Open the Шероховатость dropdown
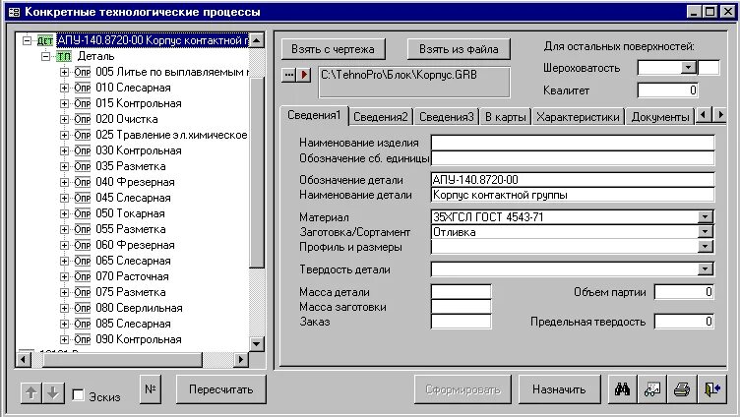Image resolution: width=740 pixels, height=417 pixels. pyautogui.click(x=689, y=68)
